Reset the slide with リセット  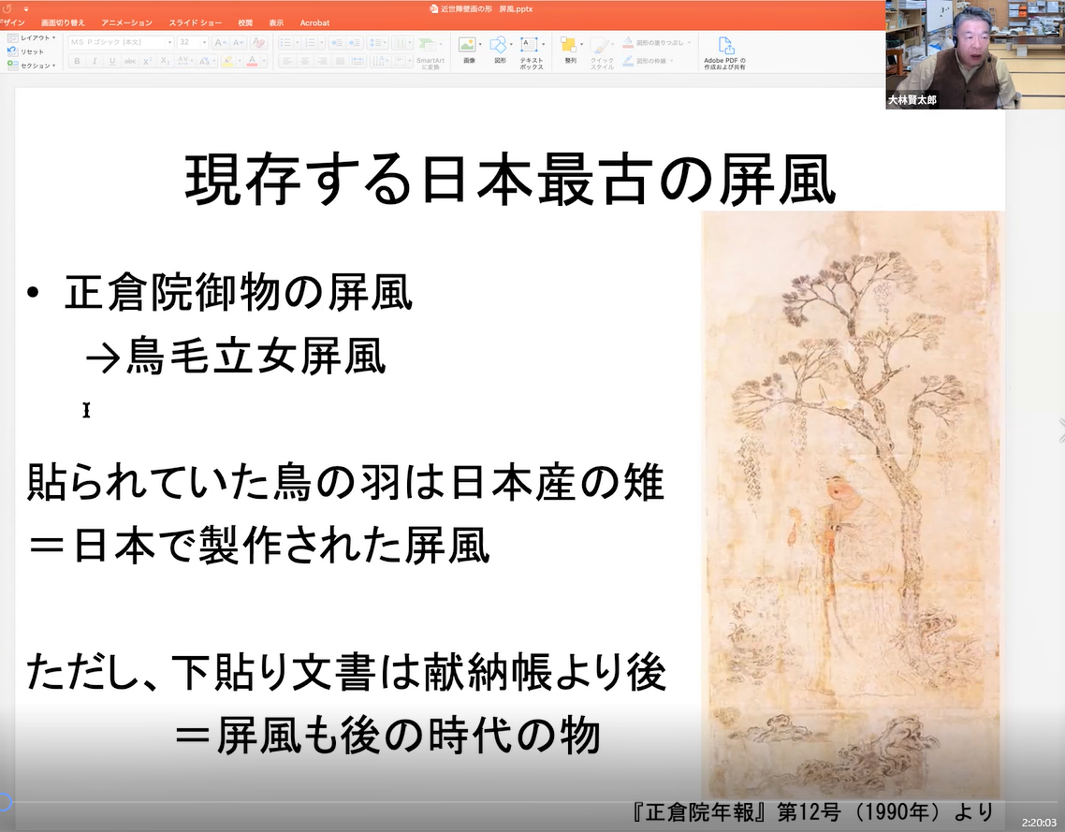[26, 51]
